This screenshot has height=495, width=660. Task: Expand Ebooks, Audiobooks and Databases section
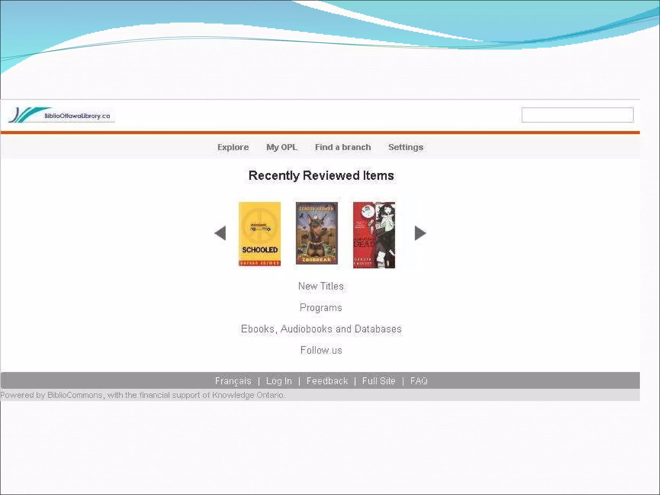[x=321, y=329]
